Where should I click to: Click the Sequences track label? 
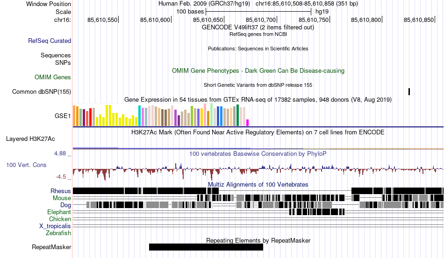tap(56, 55)
